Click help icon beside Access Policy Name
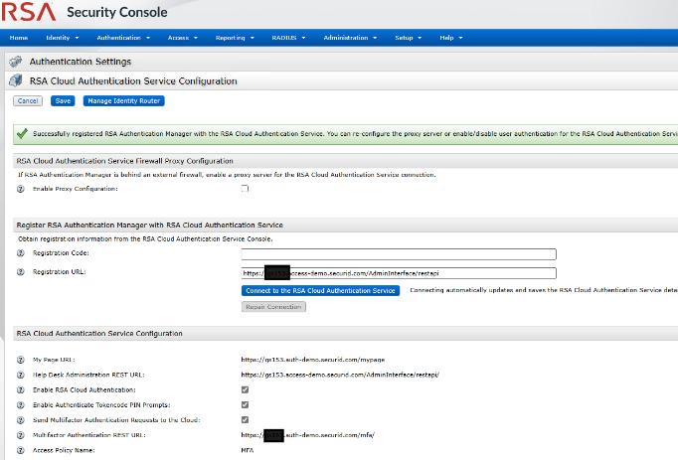The image size is (678, 460). (x=20, y=451)
